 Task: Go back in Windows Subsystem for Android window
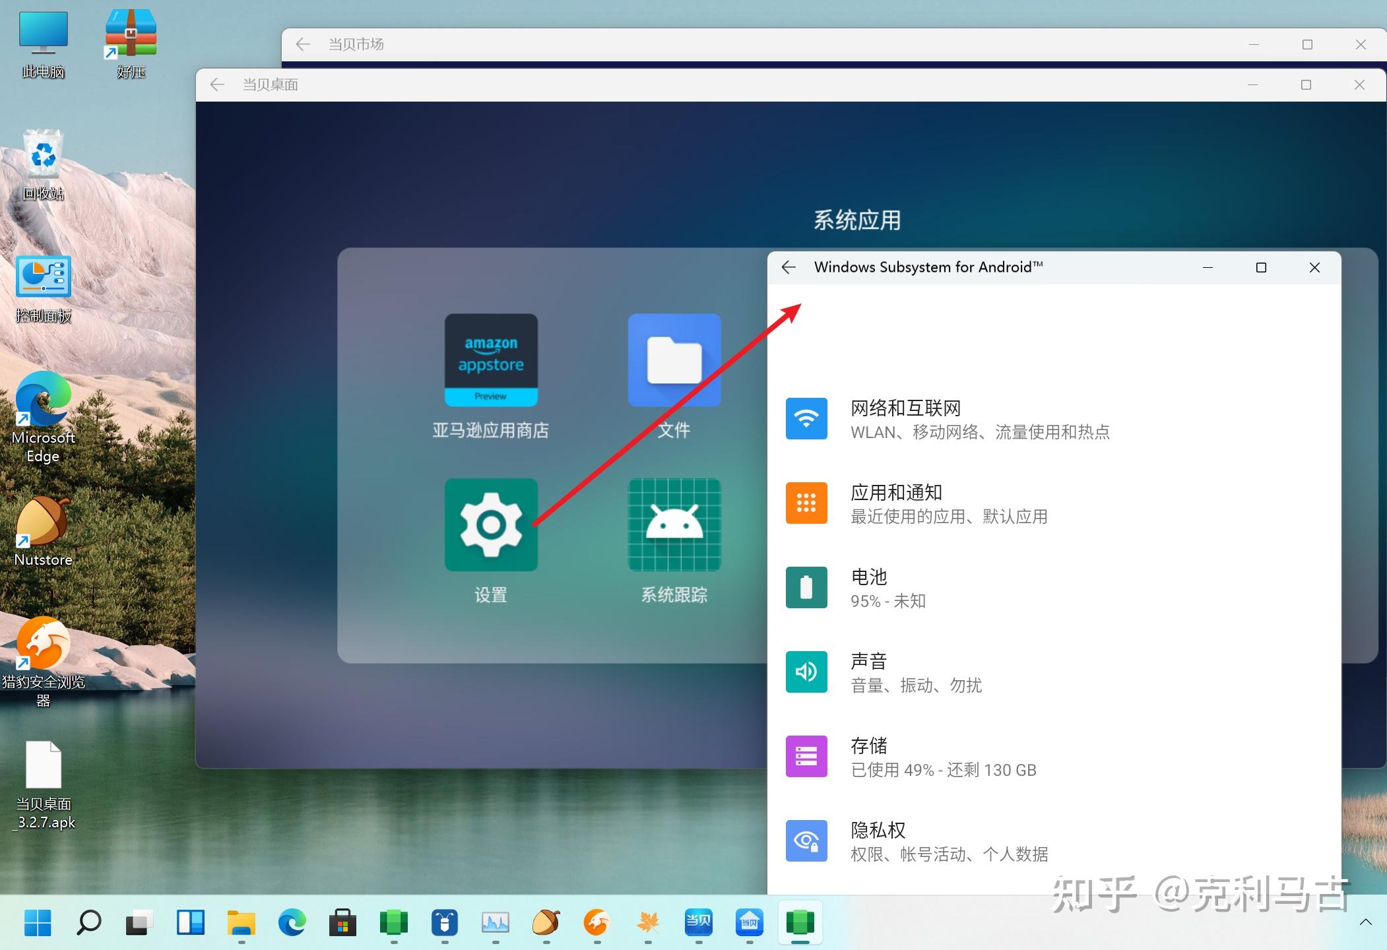tap(789, 267)
